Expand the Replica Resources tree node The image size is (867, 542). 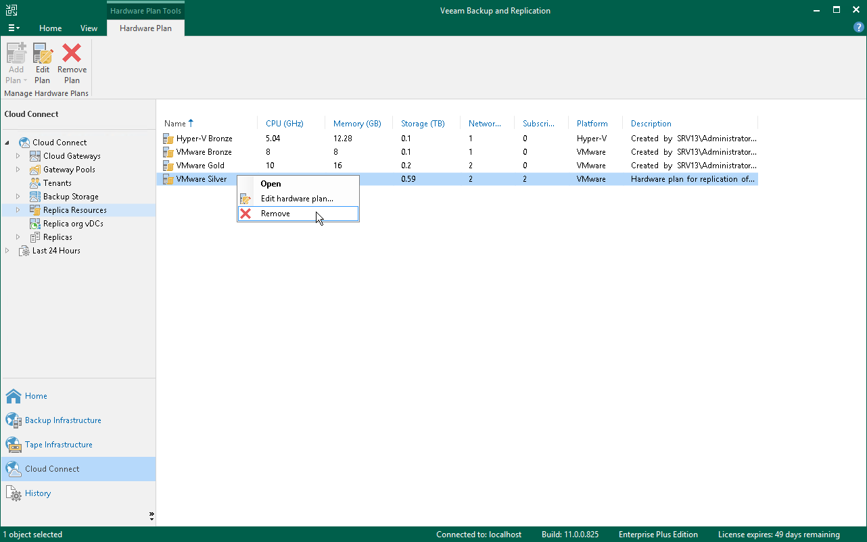point(18,210)
